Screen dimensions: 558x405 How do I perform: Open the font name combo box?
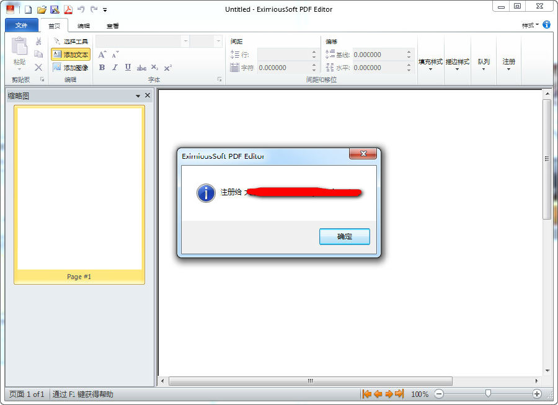[x=143, y=42]
